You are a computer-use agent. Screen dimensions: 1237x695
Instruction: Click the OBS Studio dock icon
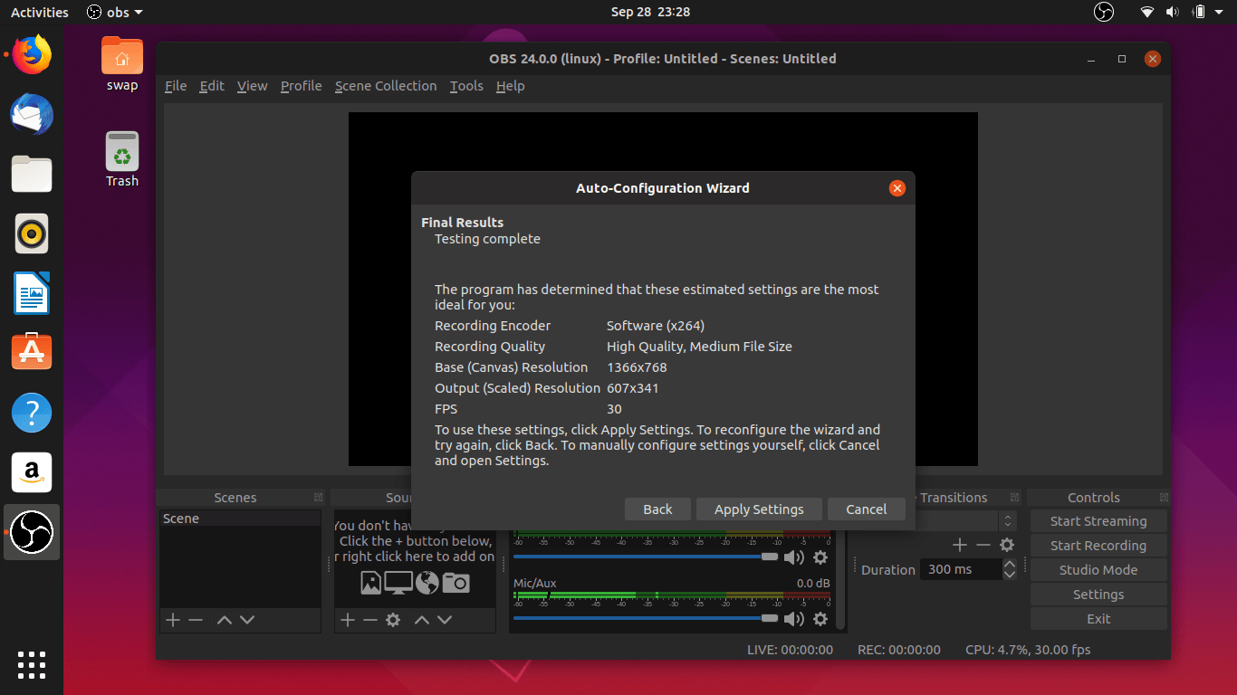point(32,532)
